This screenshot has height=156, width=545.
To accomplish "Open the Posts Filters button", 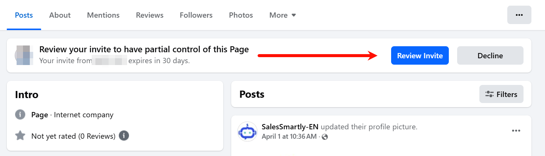I will pyautogui.click(x=501, y=94).
